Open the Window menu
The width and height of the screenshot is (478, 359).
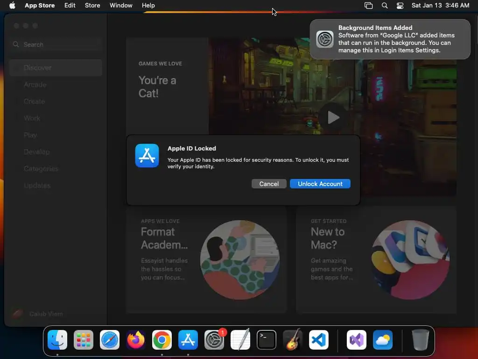point(121,5)
